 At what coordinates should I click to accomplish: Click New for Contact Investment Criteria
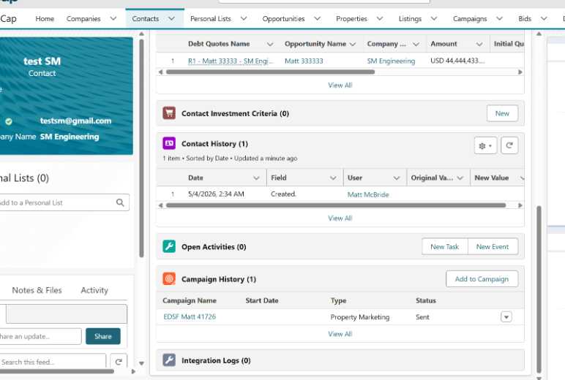point(502,113)
